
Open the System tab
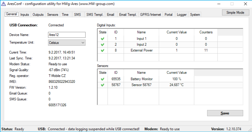click(x=195, y=15)
